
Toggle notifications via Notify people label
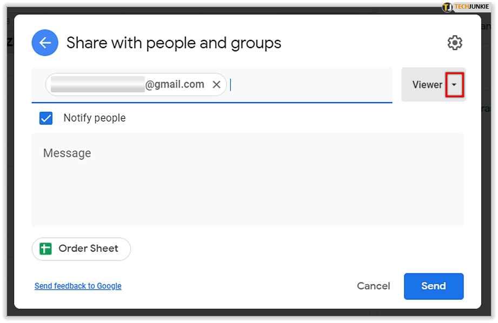pyautogui.click(x=94, y=118)
